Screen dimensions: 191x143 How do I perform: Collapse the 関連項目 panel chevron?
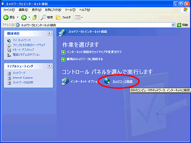point(49,33)
